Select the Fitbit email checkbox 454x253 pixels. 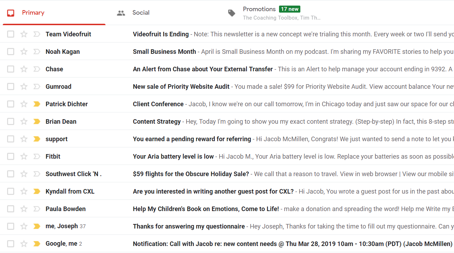(11, 156)
